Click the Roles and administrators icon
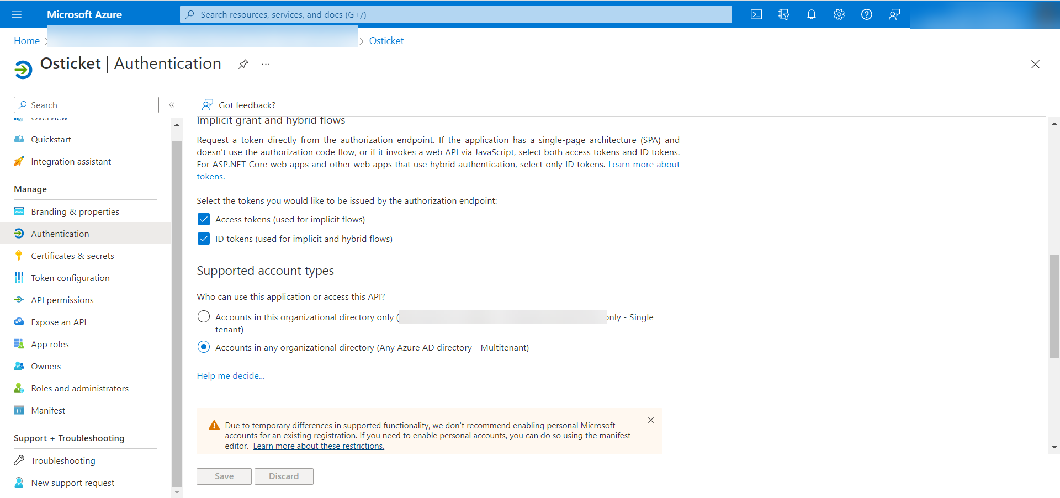1060x498 pixels. pos(19,388)
